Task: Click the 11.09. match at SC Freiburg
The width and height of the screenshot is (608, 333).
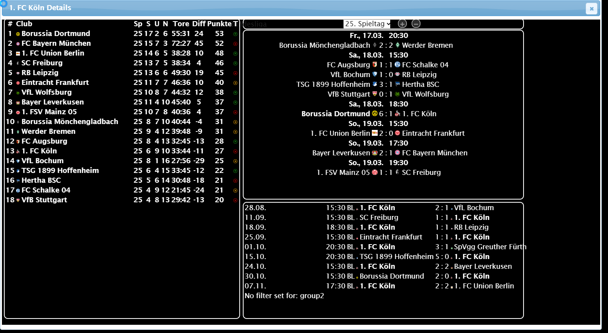Action: (x=383, y=218)
